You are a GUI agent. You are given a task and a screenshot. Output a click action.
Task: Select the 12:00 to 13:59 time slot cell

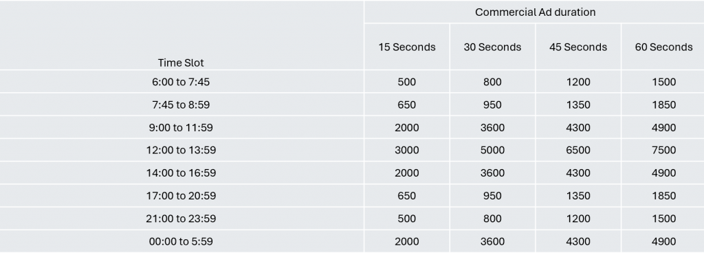181,150
